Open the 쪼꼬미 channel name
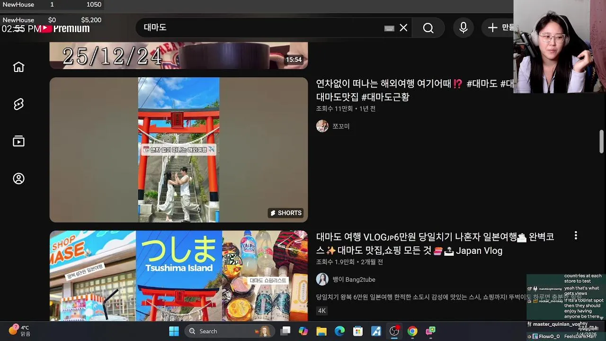This screenshot has height=341, width=606. pyautogui.click(x=341, y=126)
